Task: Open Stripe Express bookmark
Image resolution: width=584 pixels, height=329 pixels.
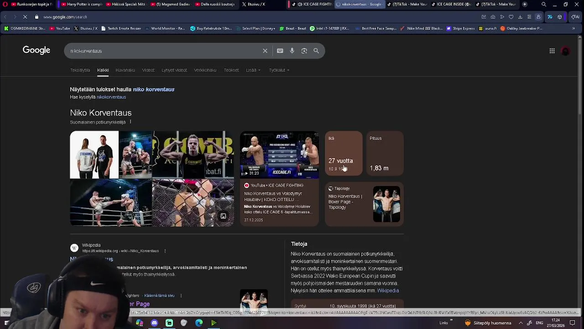Action: tap(460, 28)
